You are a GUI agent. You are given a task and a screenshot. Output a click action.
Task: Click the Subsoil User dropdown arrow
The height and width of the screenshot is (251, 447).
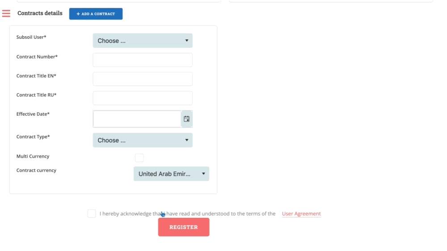coord(187,41)
